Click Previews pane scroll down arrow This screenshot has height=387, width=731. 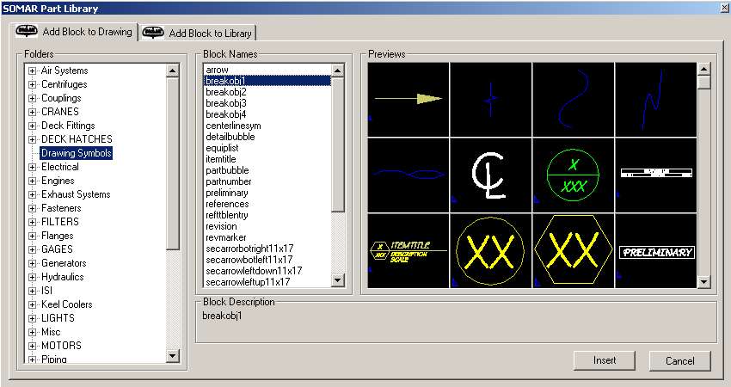click(703, 281)
